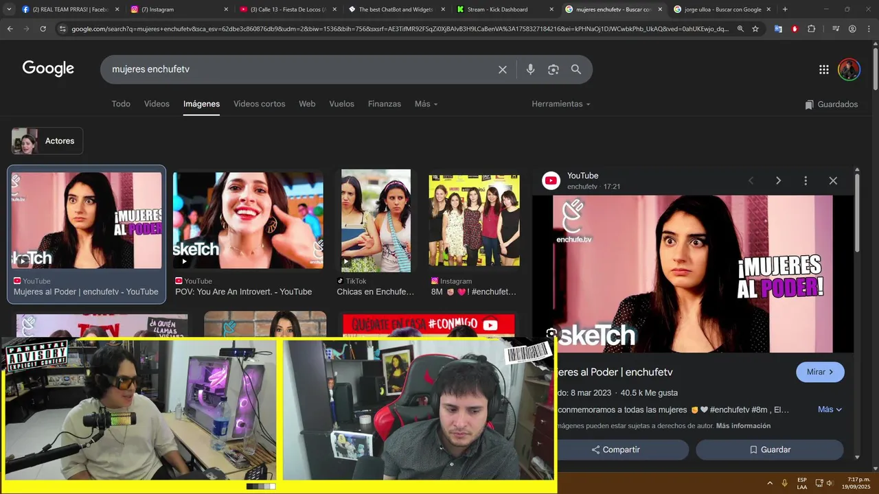
Task: Open Chicas en Enchufe TikTok thumbnail
Action: pyautogui.click(x=376, y=220)
